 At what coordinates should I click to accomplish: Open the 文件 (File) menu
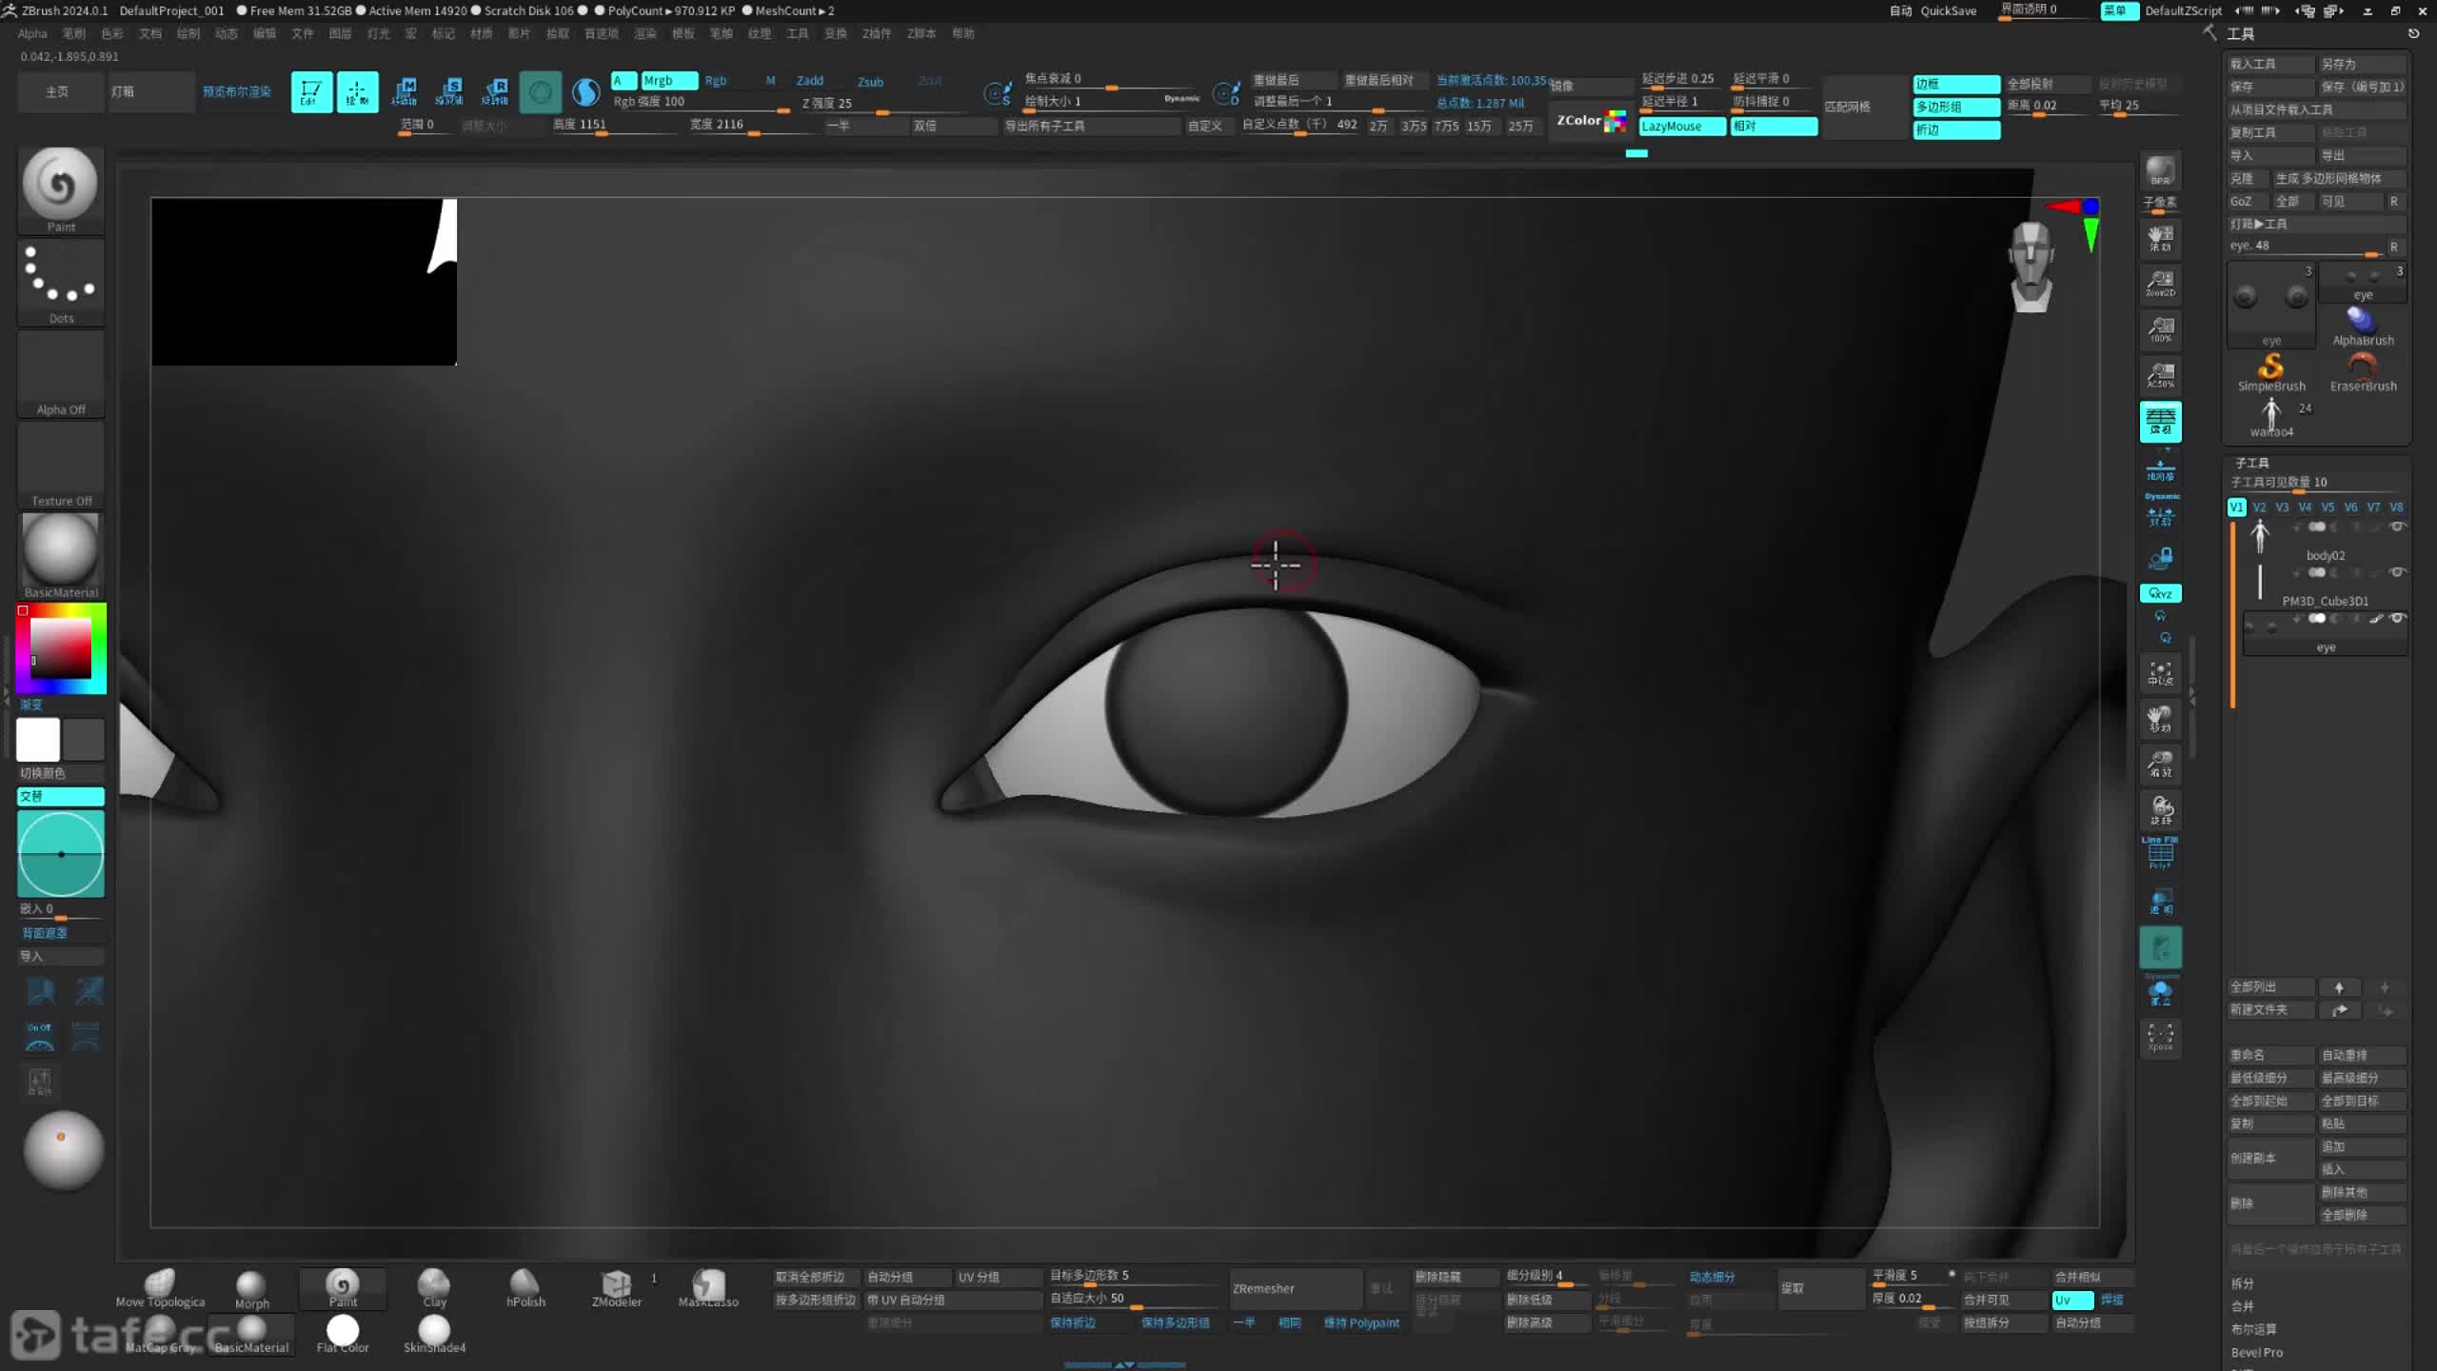(302, 33)
